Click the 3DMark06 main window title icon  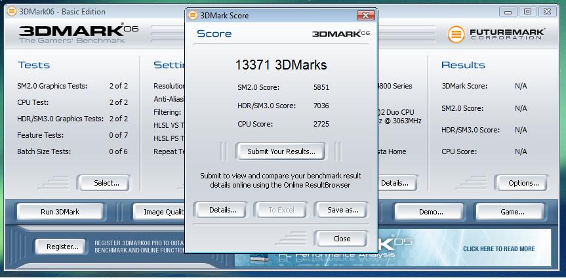[x=12, y=12]
